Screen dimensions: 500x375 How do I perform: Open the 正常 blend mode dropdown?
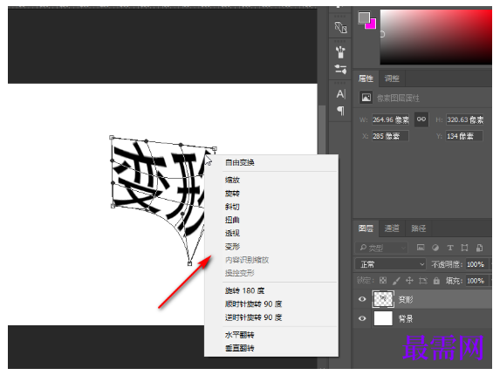pyautogui.click(x=390, y=264)
